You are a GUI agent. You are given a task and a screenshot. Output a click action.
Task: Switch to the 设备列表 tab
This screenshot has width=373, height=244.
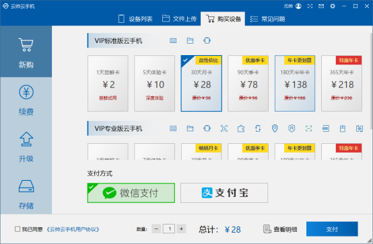coord(135,19)
